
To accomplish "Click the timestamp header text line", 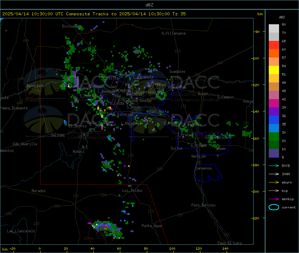I will click(x=94, y=14).
